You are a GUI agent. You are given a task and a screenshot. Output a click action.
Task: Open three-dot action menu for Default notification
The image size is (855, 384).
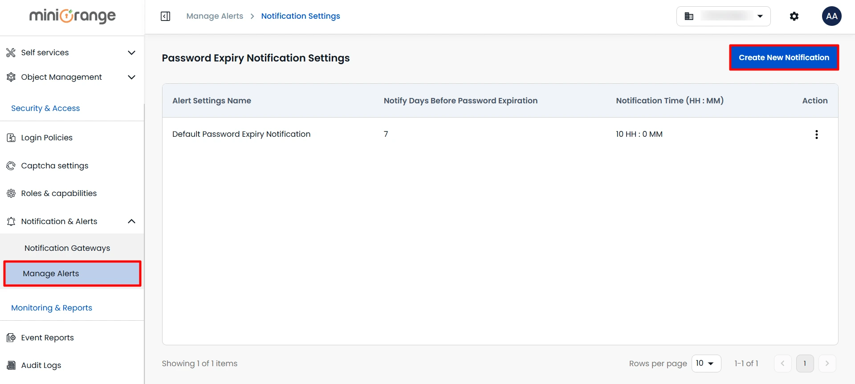816,135
